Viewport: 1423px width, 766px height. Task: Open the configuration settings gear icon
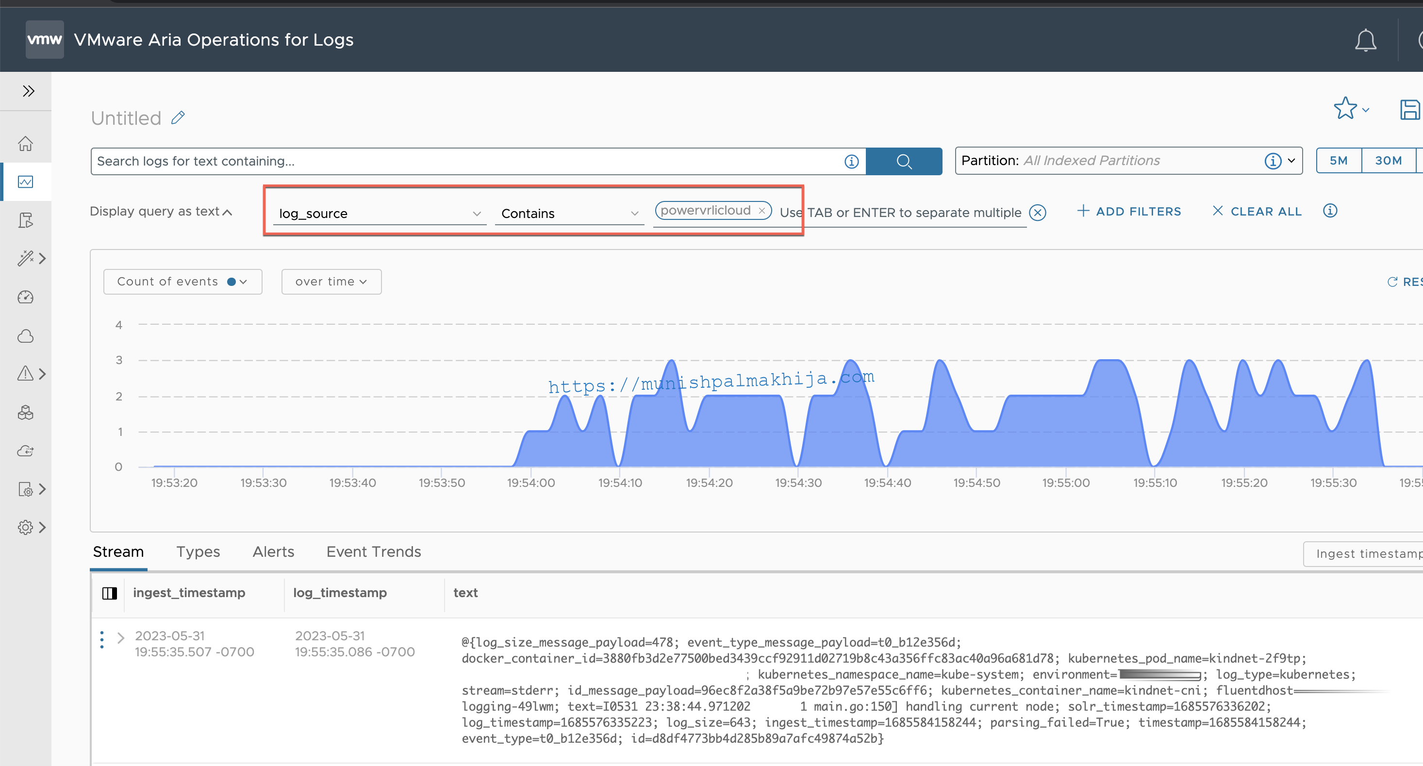click(x=25, y=527)
